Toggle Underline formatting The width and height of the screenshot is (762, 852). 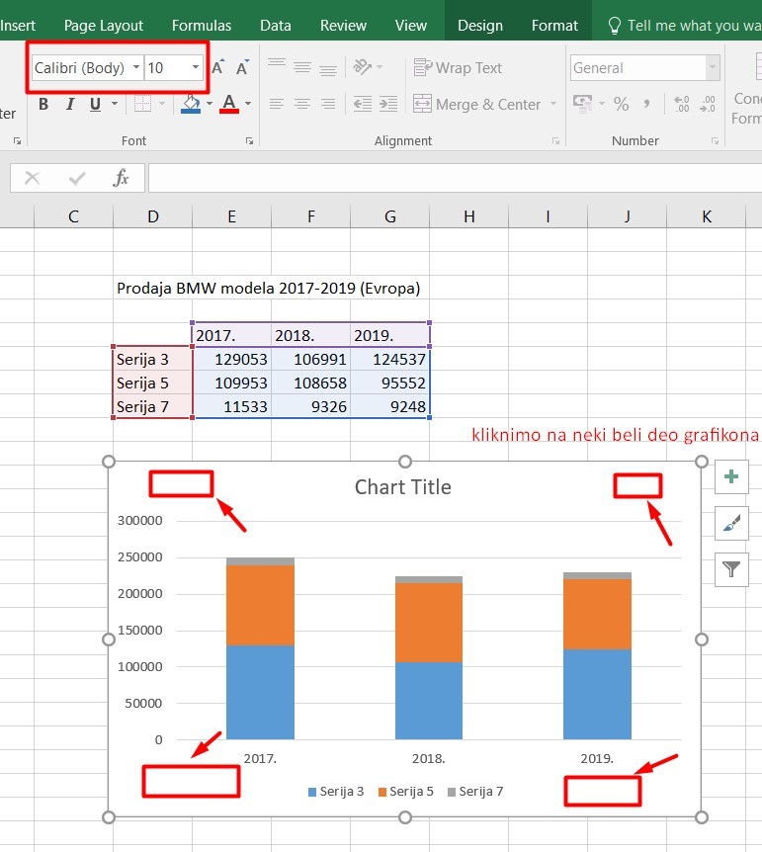point(95,104)
